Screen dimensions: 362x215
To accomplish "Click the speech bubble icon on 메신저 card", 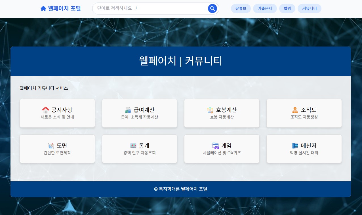I will click(295, 145).
